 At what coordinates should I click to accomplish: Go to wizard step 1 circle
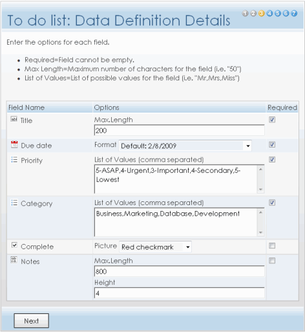click(245, 14)
